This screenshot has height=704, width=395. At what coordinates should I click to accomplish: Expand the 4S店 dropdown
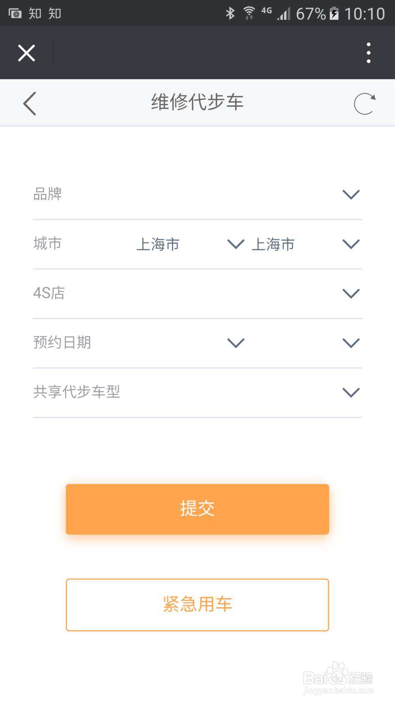[351, 293]
